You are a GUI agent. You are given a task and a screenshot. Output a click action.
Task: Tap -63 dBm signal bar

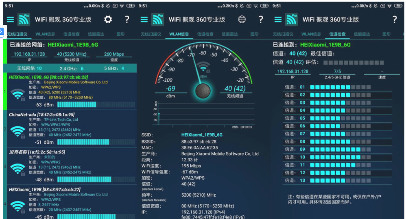click(96, 104)
